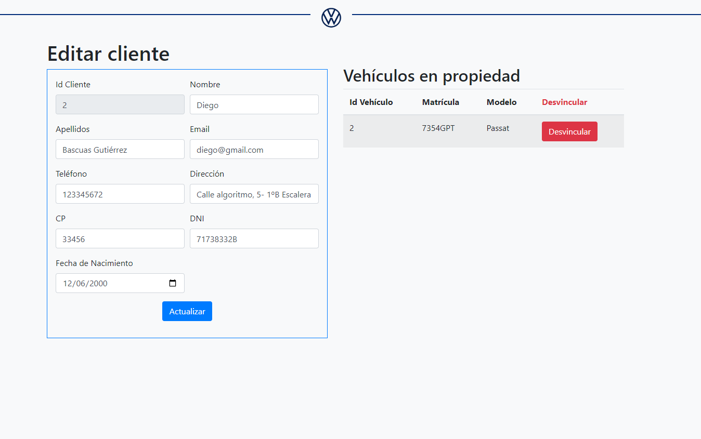The width and height of the screenshot is (701, 439).
Task: Click the disabled Id Cliente field
Action: (120, 104)
